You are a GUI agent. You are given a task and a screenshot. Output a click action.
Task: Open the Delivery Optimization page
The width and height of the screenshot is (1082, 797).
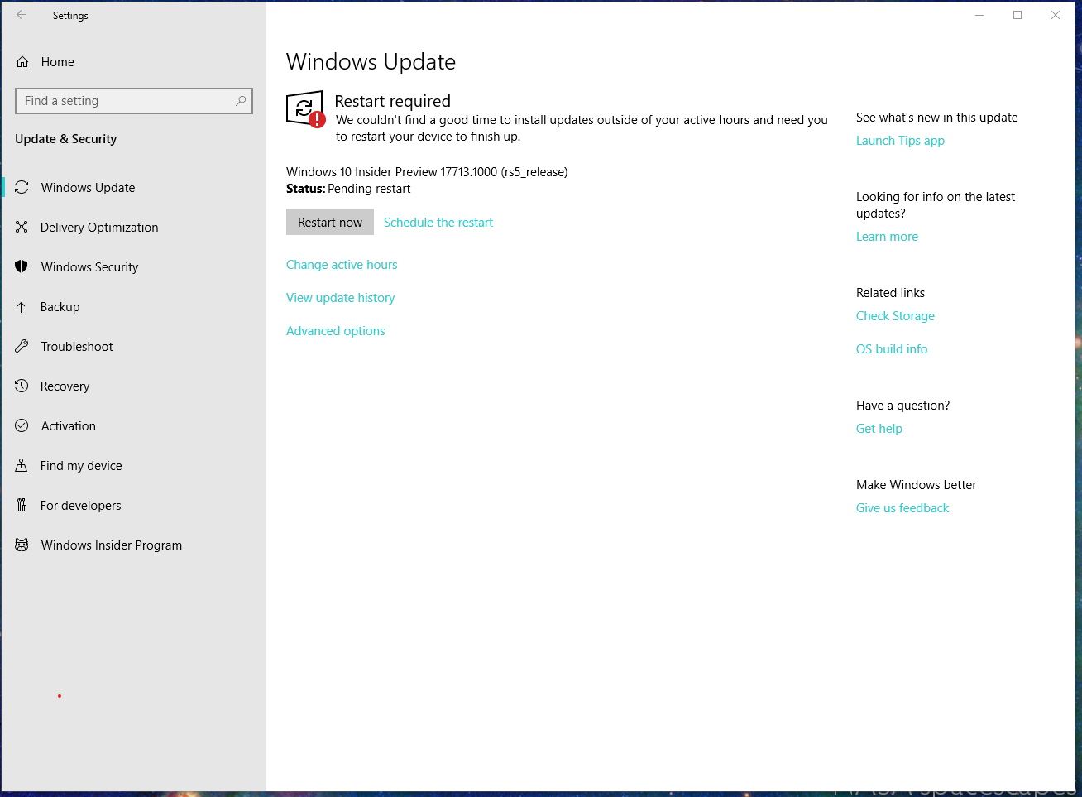[x=134, y=228]
